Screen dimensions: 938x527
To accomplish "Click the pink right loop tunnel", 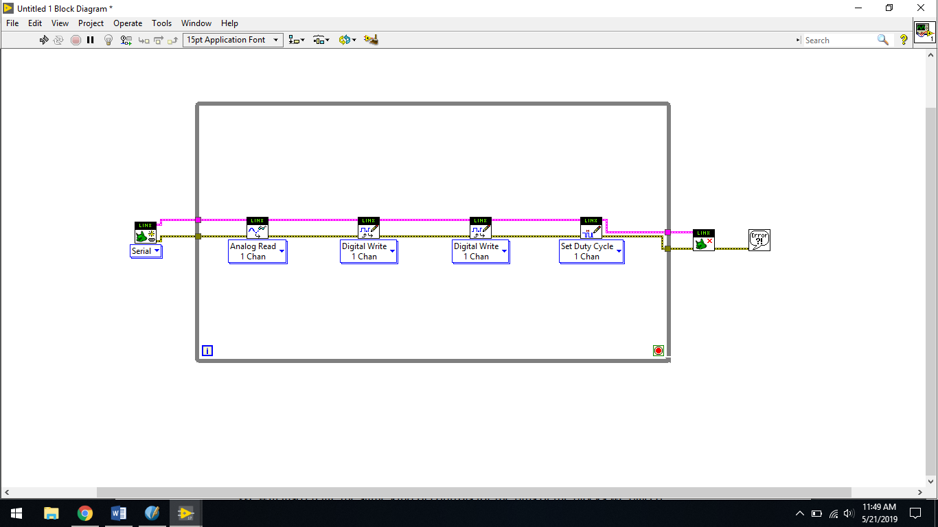I will coord(667,232).
